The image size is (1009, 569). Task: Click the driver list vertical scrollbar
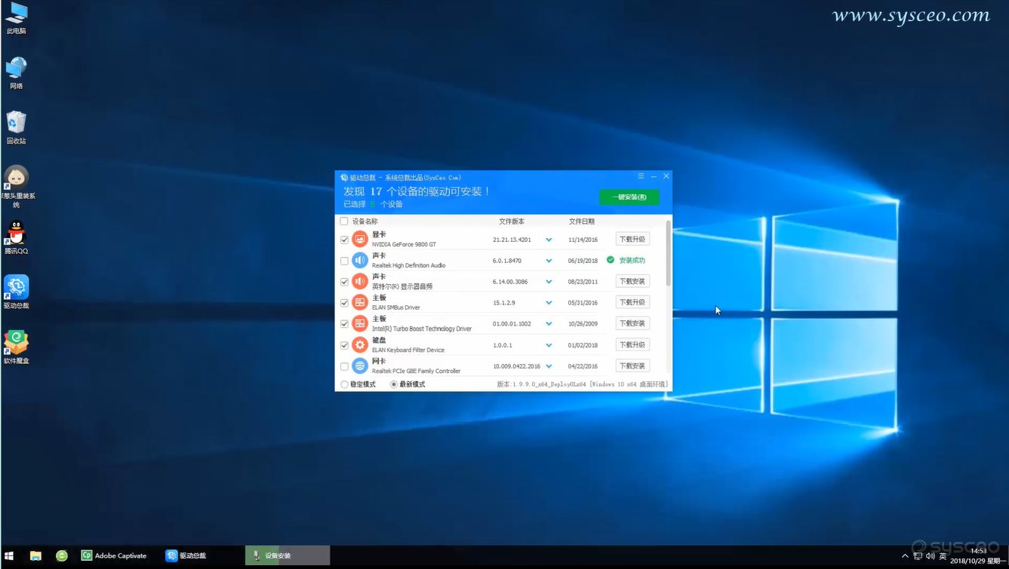tap(669, 252)
